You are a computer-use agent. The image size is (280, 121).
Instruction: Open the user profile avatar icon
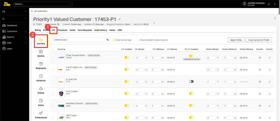click(244, 4)
